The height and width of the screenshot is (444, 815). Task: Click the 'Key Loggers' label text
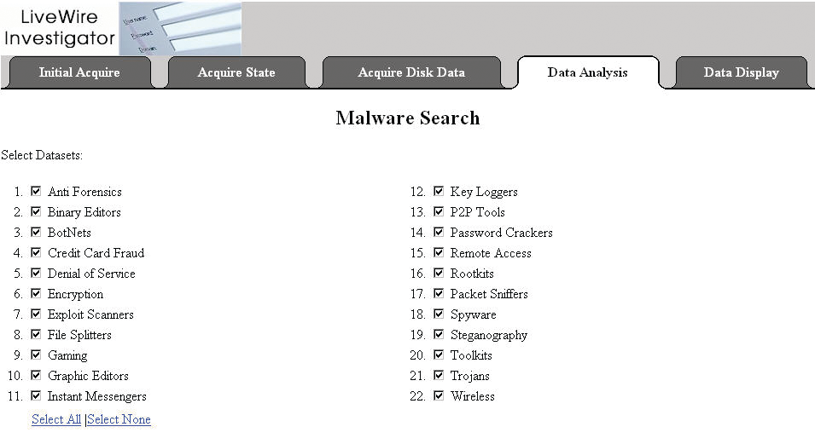[x=484, y=192]
